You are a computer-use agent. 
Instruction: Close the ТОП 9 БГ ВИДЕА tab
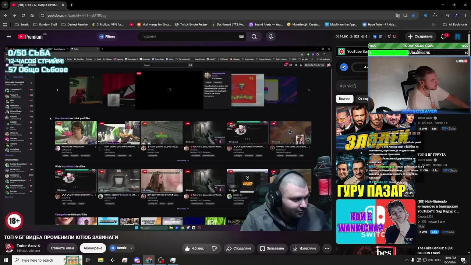click(x=63, y=5)
